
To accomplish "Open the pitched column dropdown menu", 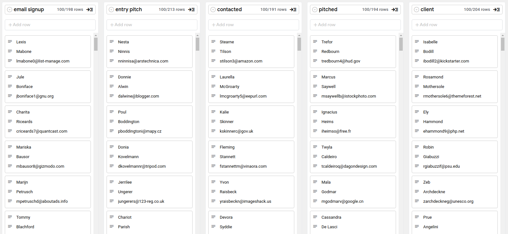I will coord(315,10).
